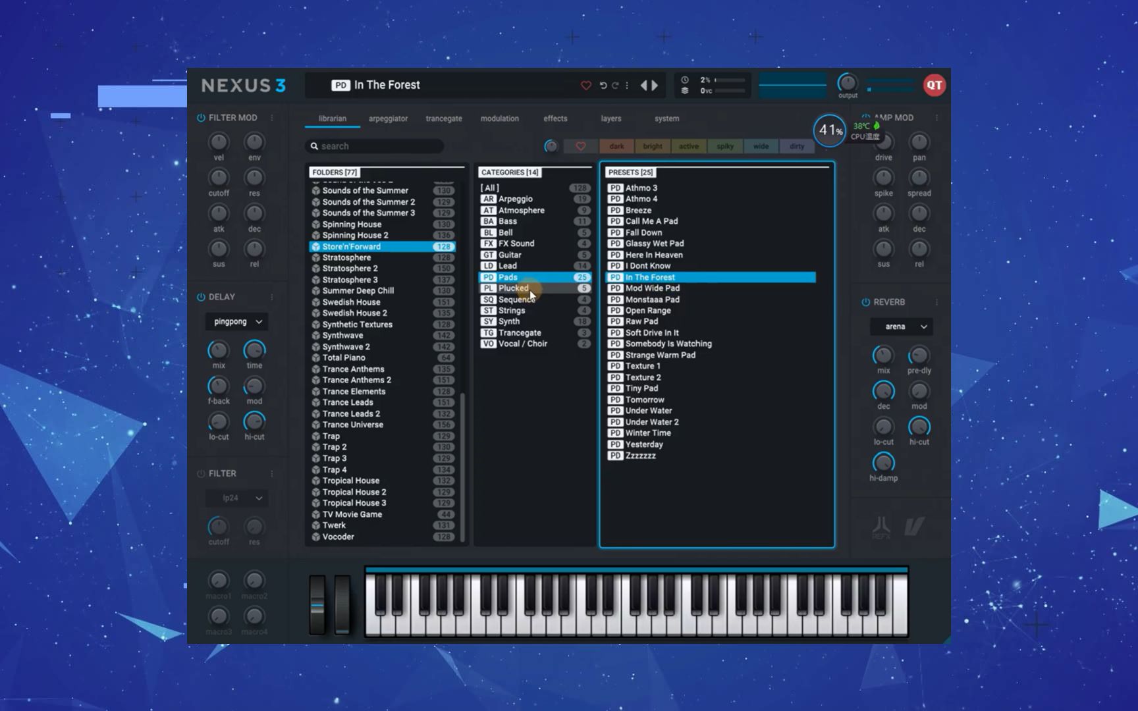The image size is (1138, 711).
Task: Click the amp mod spike knob
Action: point(883,178)
